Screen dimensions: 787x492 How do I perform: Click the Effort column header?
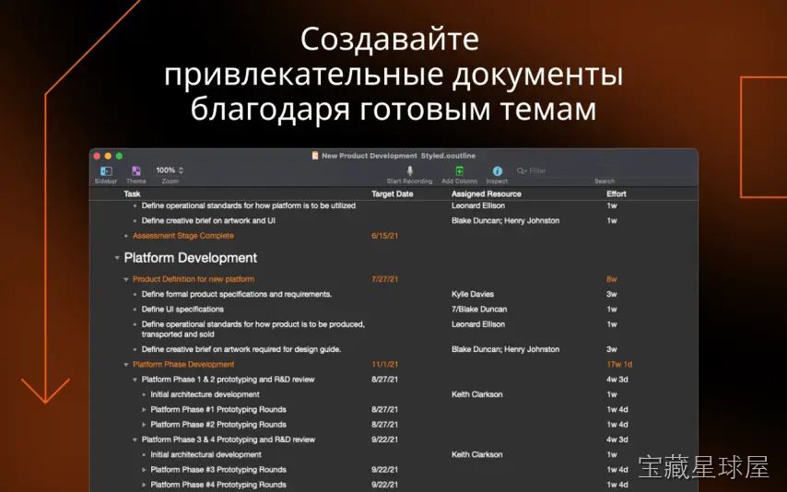(616, 193)
